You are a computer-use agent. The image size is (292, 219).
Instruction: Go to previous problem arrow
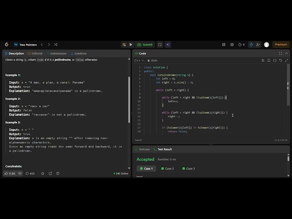[42, 45]
